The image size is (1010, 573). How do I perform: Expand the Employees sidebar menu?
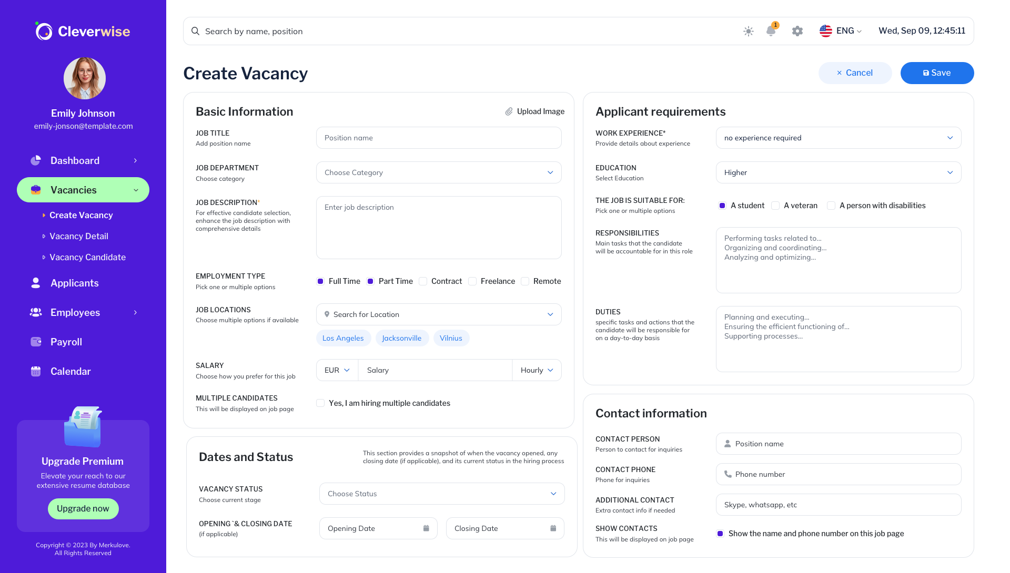pos(135,312)
